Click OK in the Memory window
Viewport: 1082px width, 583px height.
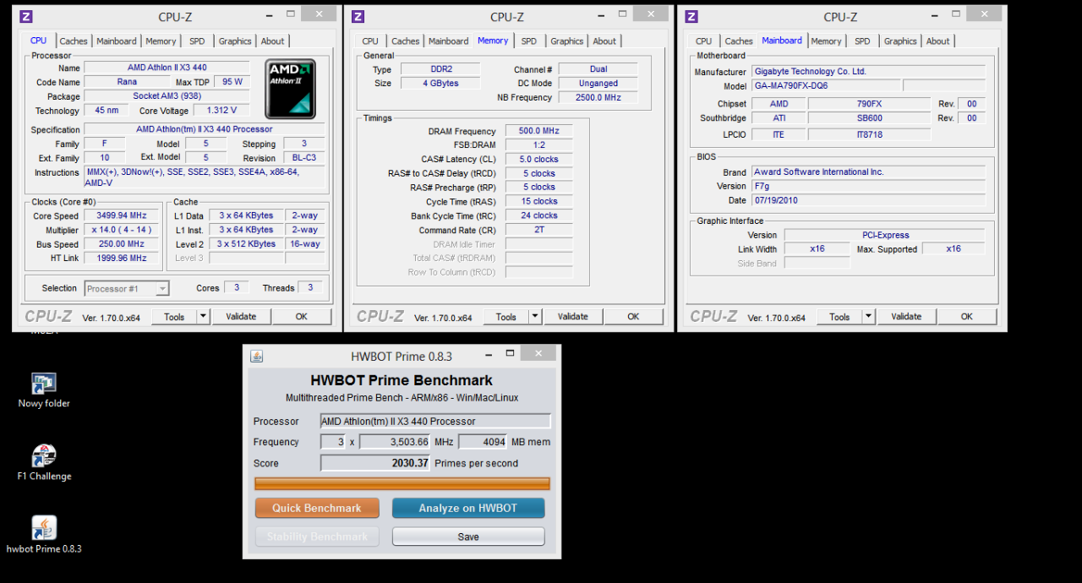point(634,317)
